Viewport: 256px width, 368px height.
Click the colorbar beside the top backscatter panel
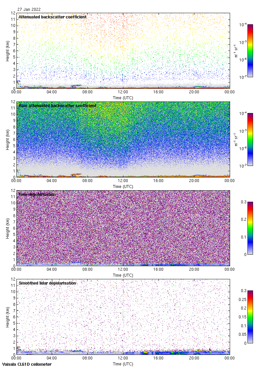coord(250,51)
